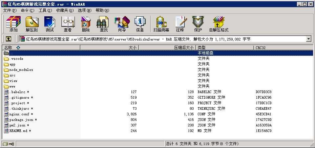Start Virus Scan (扫描病毒) tool

[x=161, y=24]
